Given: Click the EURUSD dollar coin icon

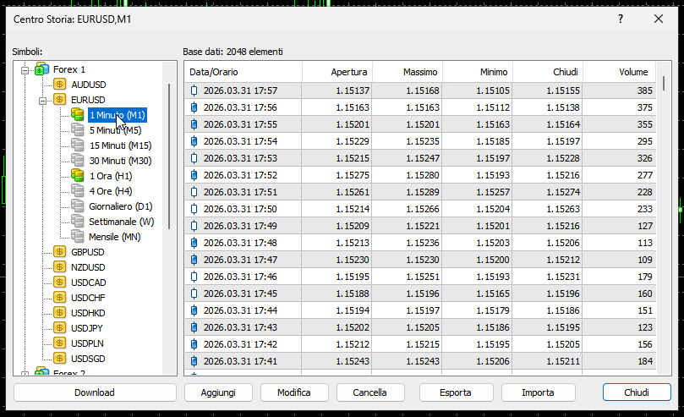Looking at the screenshot, I should point(60,100).
